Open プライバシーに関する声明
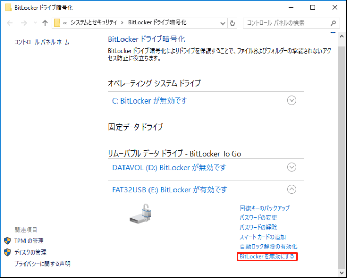347x278 pixels. point(42,264)
